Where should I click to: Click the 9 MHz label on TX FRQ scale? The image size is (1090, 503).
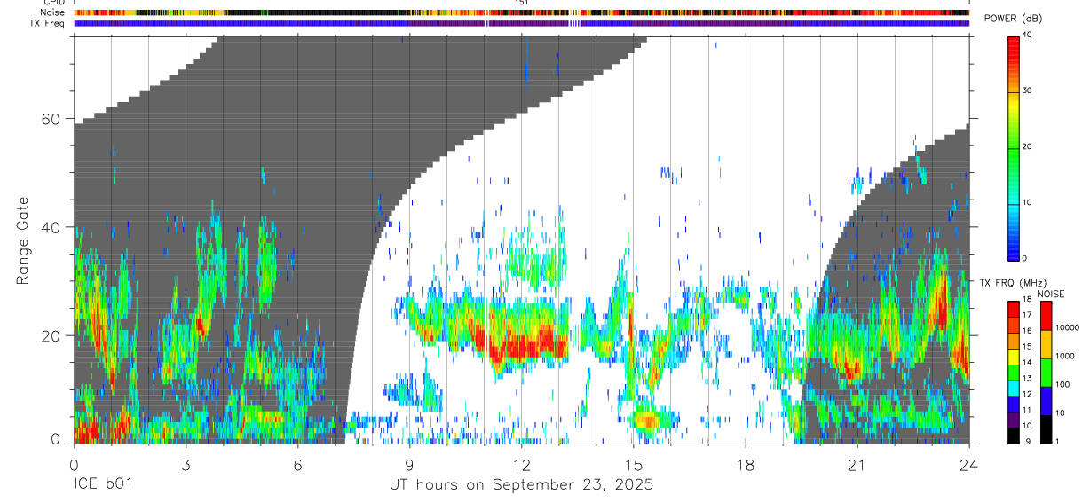(1030, 441)
